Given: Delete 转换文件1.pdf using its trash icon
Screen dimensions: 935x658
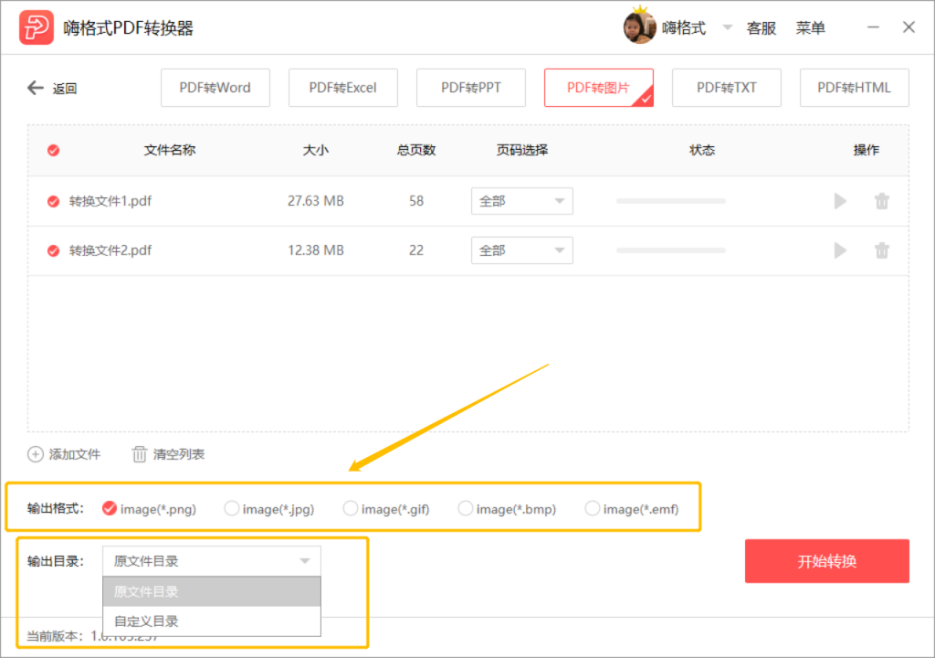Looking at the screenshot, I should (882, 201).
